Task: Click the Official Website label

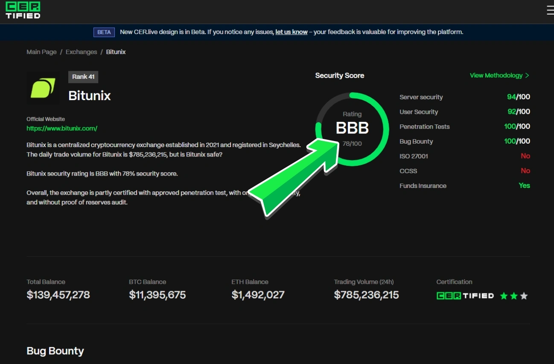Action: coord(46,119)
